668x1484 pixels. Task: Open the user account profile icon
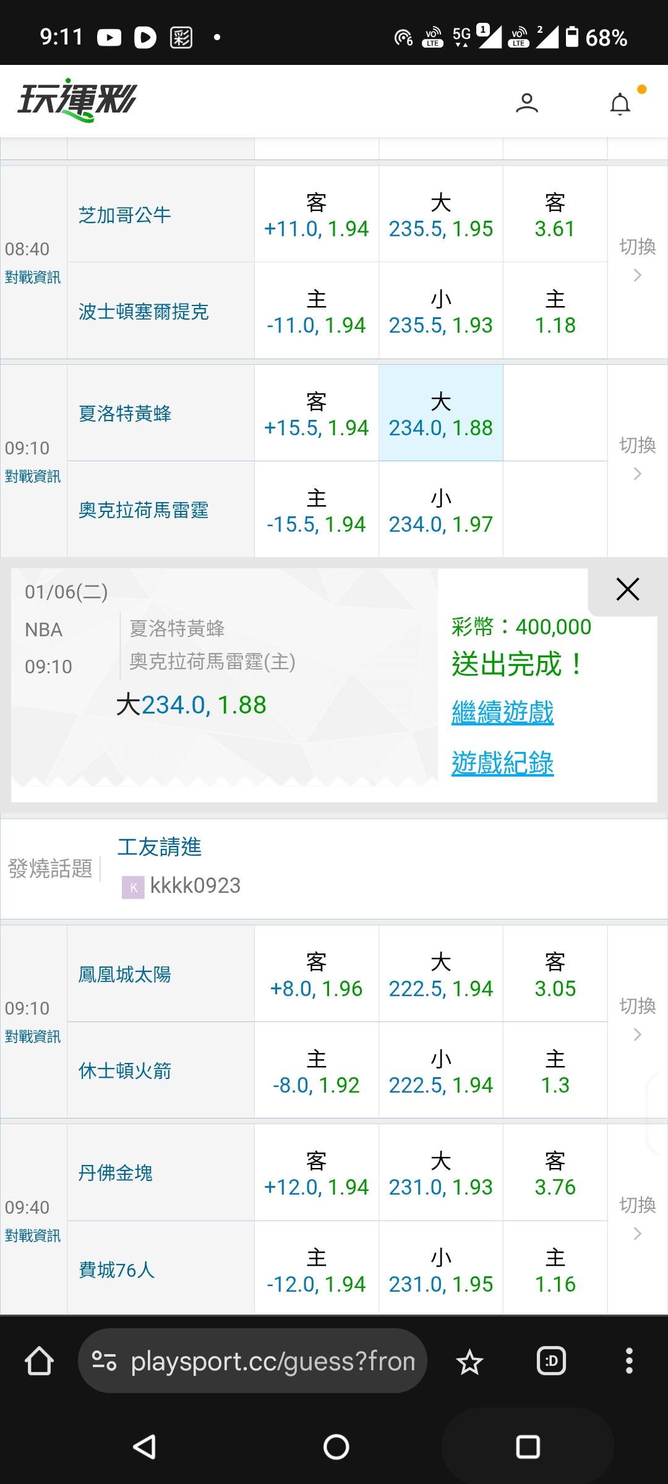point(526,103)
